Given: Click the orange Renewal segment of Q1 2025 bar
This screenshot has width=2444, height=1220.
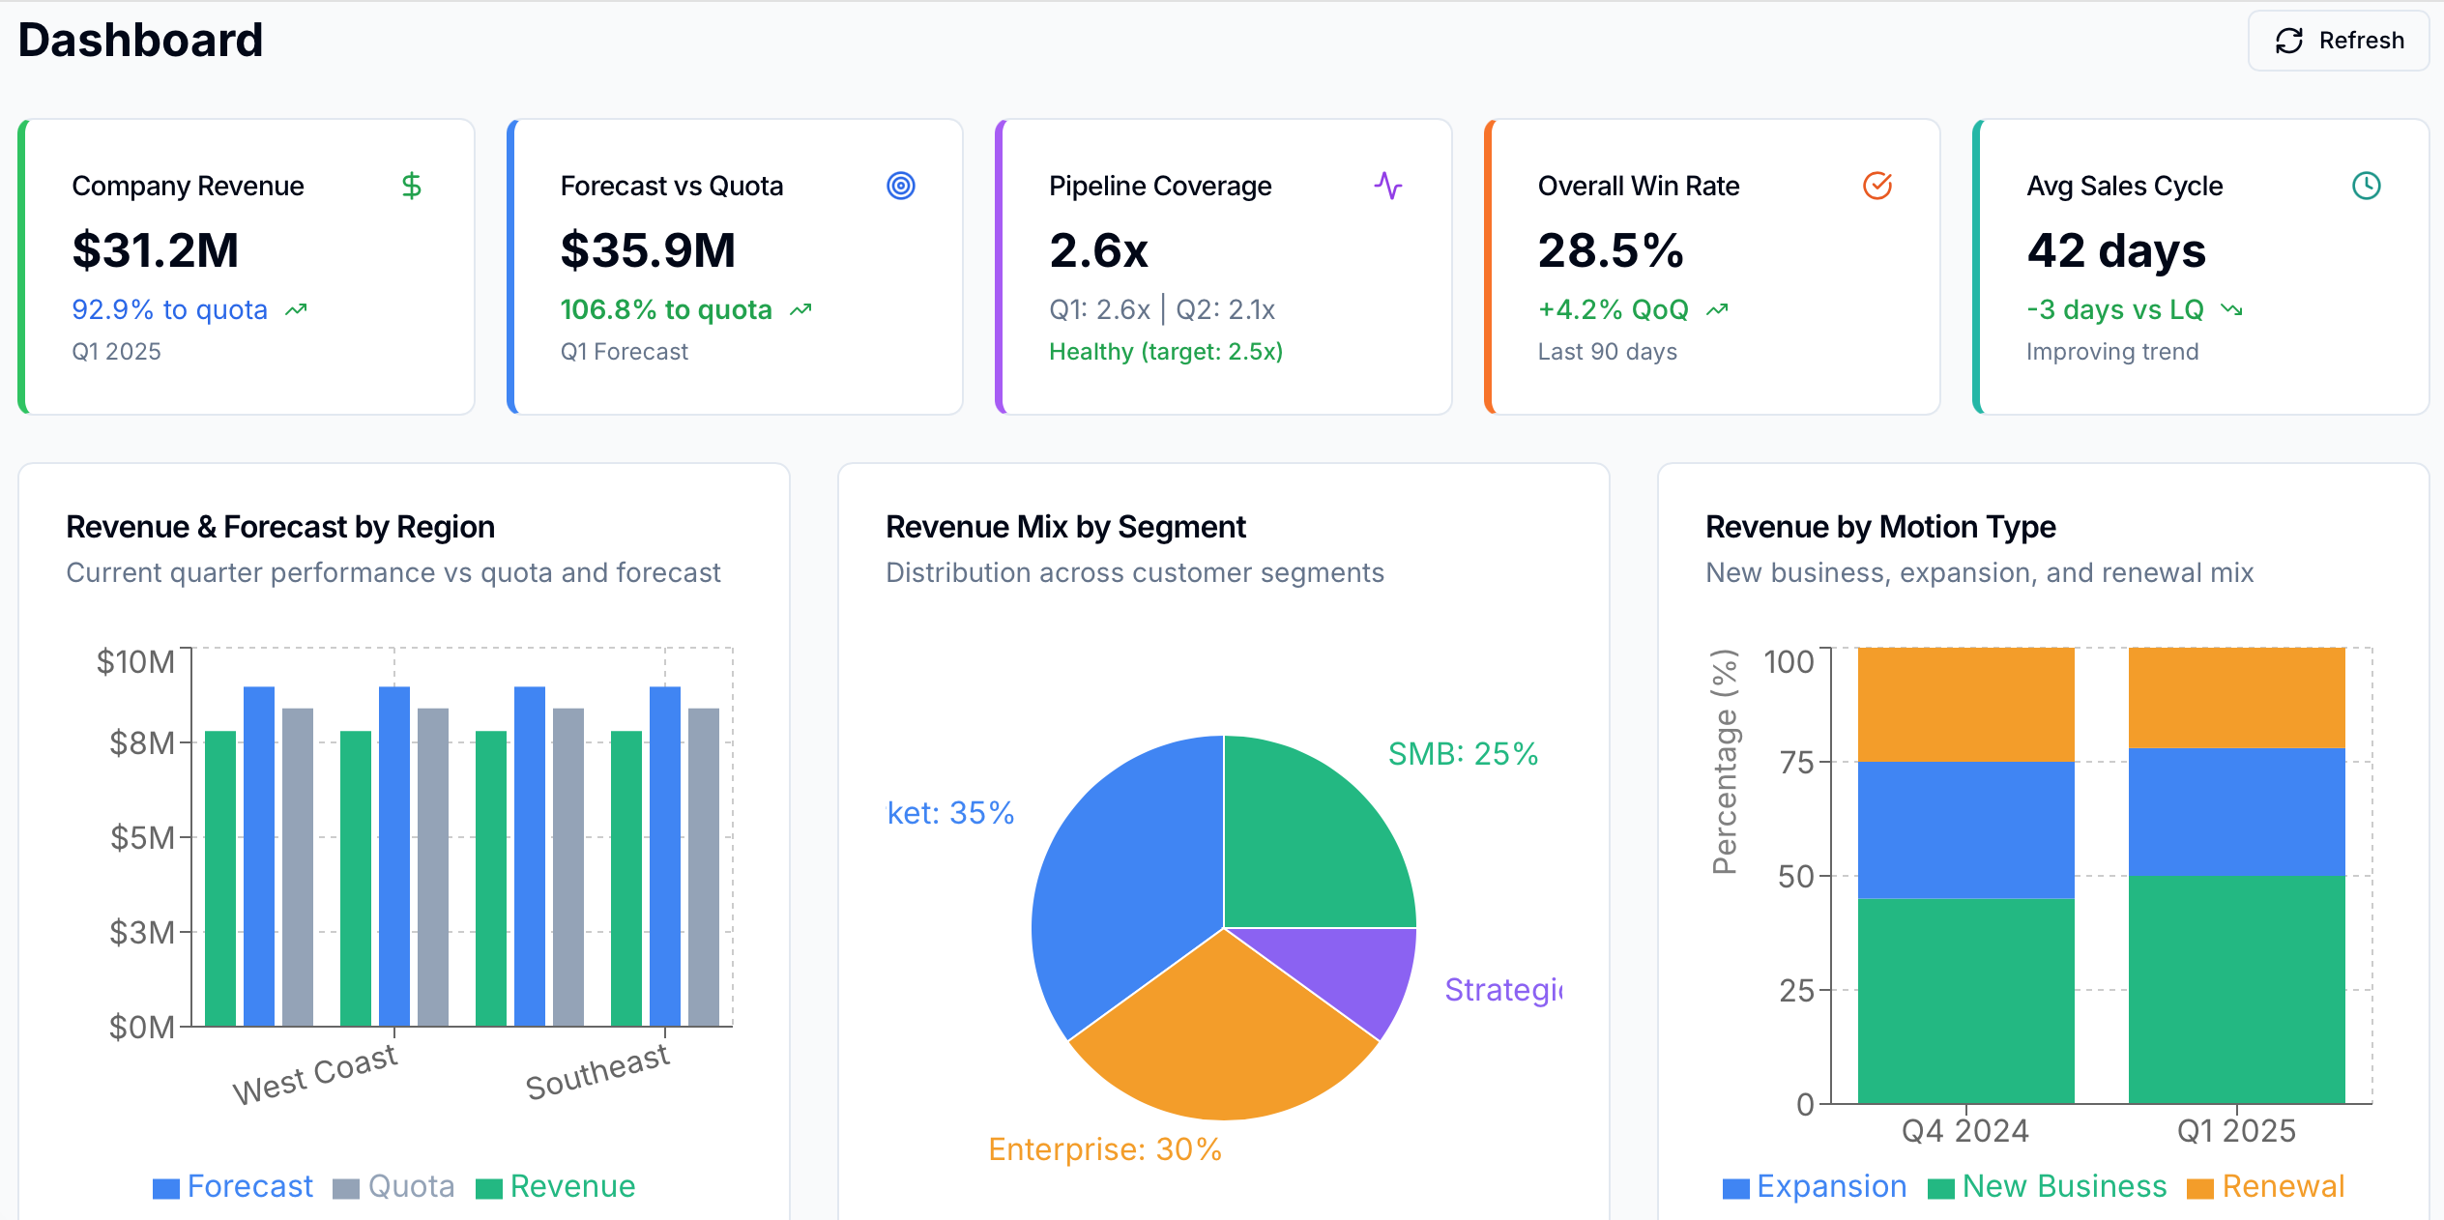Looking at the screenshot, I should [2237, 698].
